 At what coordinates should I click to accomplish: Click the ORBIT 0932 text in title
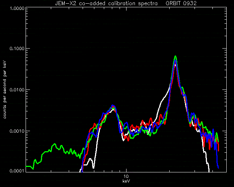(181, 3)
